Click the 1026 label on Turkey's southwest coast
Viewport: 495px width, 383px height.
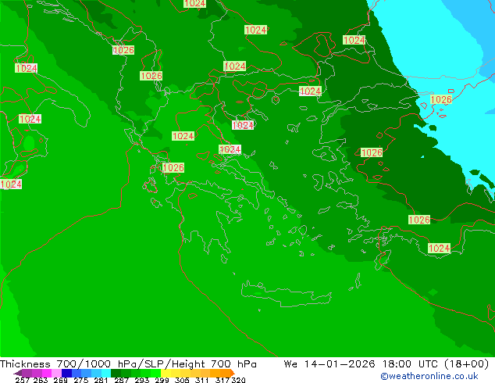419,220
